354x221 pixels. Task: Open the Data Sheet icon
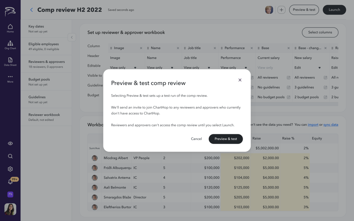[10, 61]
